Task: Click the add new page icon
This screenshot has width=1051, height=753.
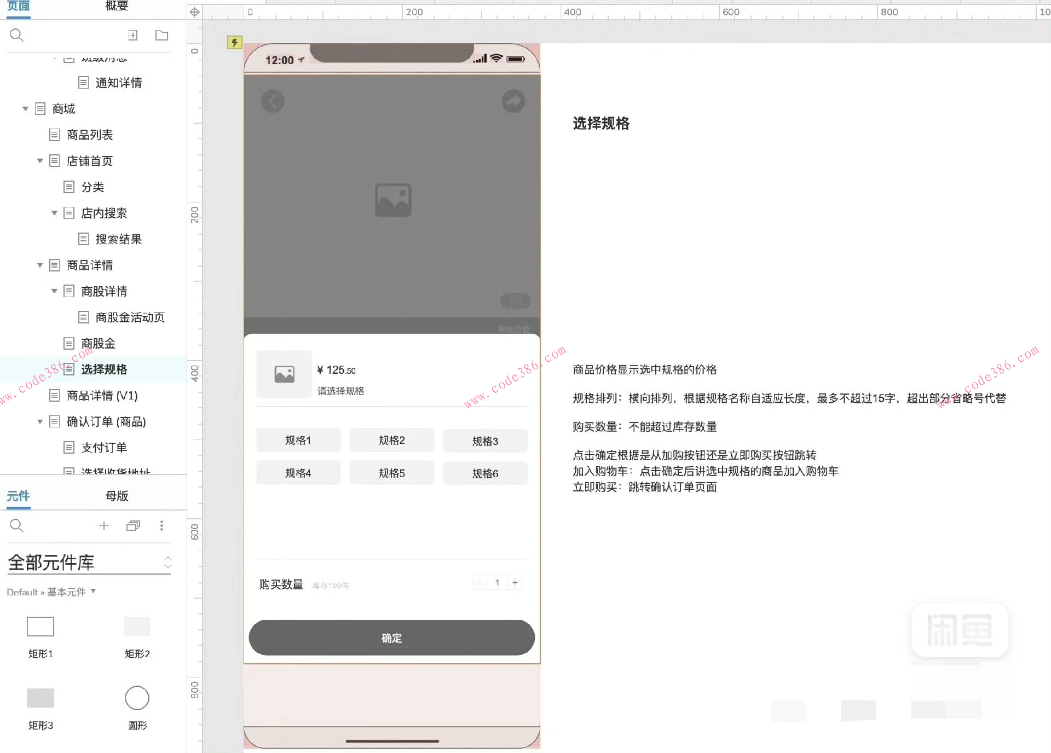Action: click(133, 35)
